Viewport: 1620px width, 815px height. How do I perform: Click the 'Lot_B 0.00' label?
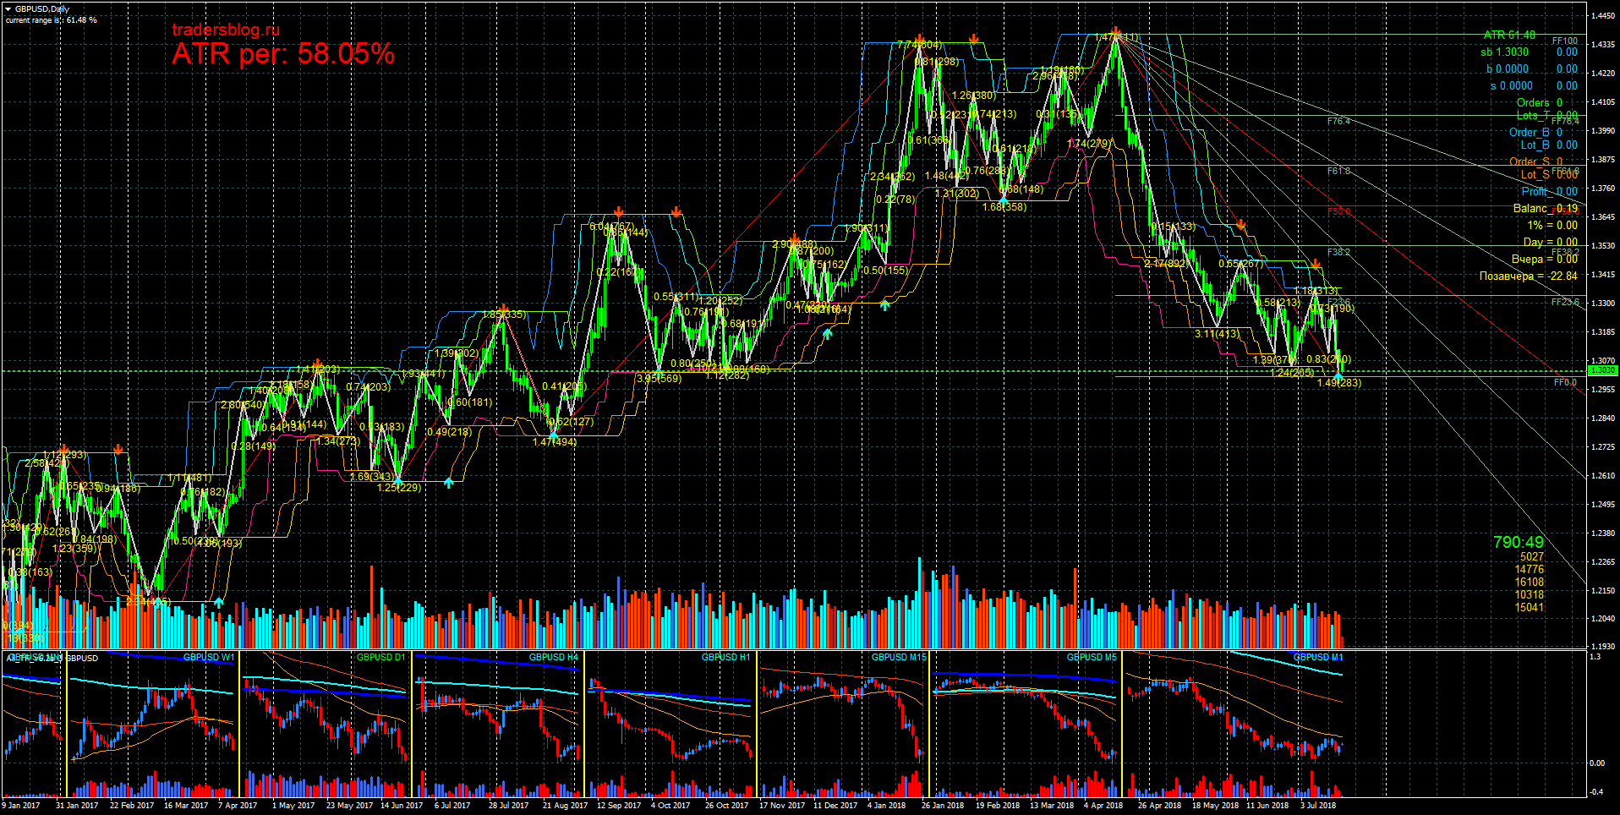(1549, 145)
